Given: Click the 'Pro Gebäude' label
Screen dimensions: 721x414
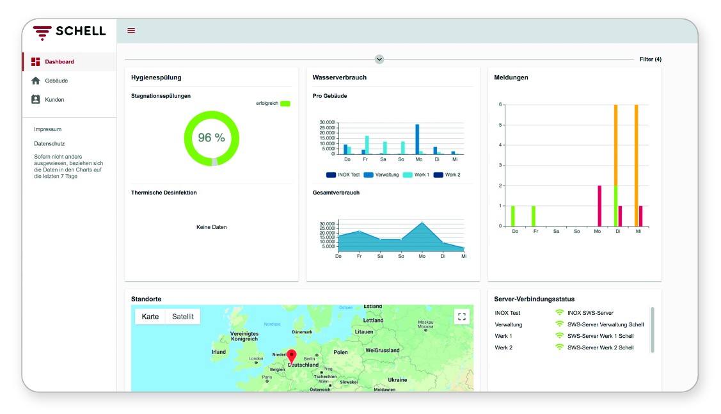Looking at the screenshot, I should pos(329,96).
